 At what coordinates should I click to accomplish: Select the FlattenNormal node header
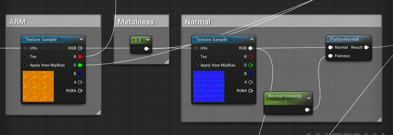coord(349,39)
